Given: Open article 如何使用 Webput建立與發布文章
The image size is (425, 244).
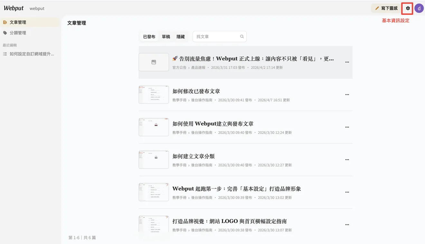Looking at the screenshot, I should tap(213, 124).
